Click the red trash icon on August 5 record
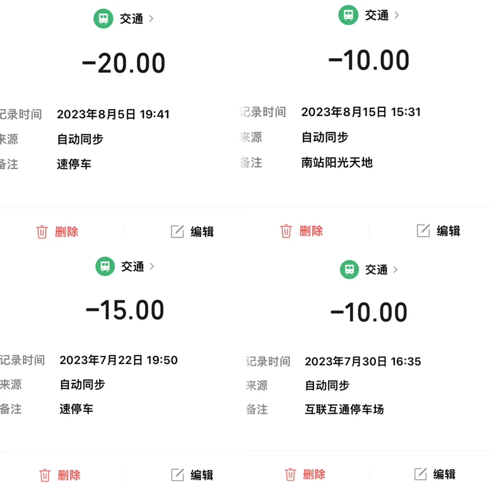 [x=42, y=232]
